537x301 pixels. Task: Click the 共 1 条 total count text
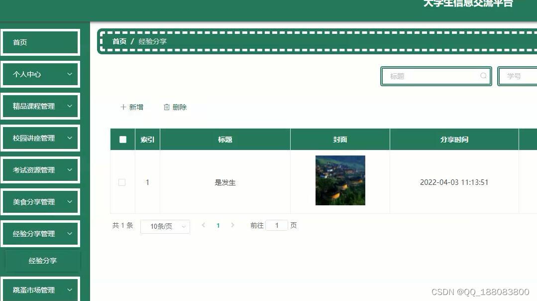click(122, 225)
